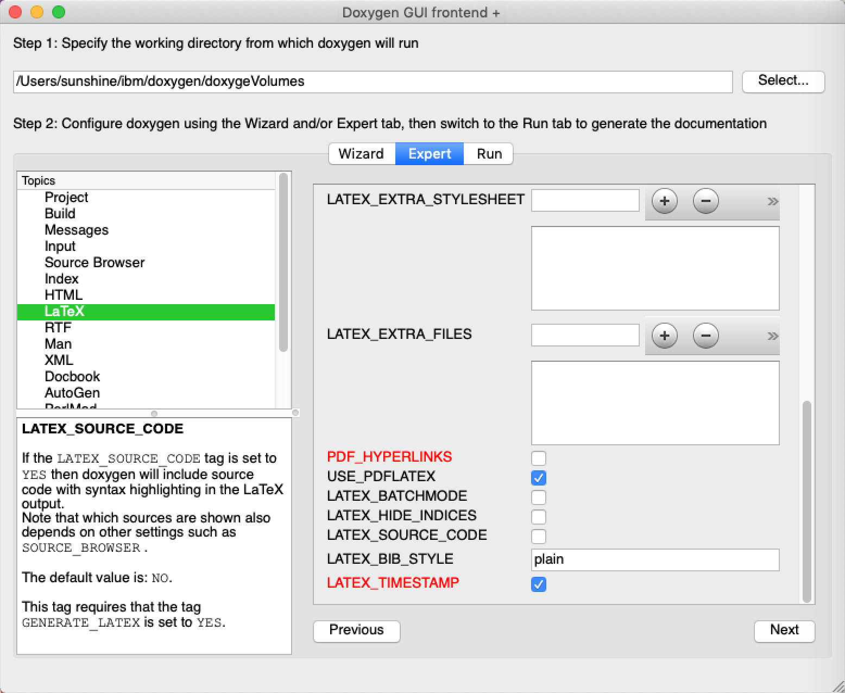Remove LATEX_EXTRA_STYLESHEET entry with minus icon
Image resolution: width=845 pixels, height=693 pixels.
705,201
